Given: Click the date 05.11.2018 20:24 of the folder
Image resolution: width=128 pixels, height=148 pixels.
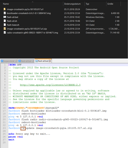Looking at the screenshot, I should (72, 9).
